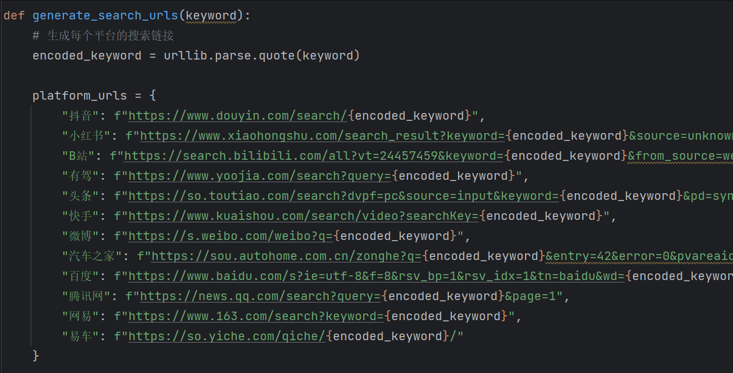733x373 pixels.
Task: Click the encoded_keyword variable assignment
Action: tap(87, 56)
